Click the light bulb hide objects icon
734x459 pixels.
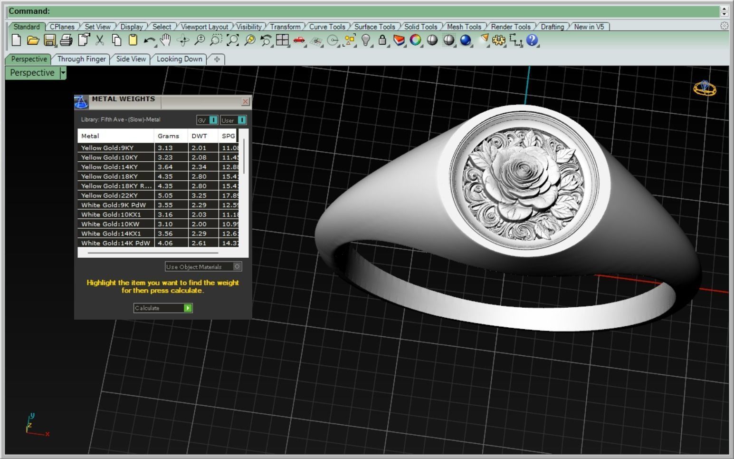(x=365, y=40)
